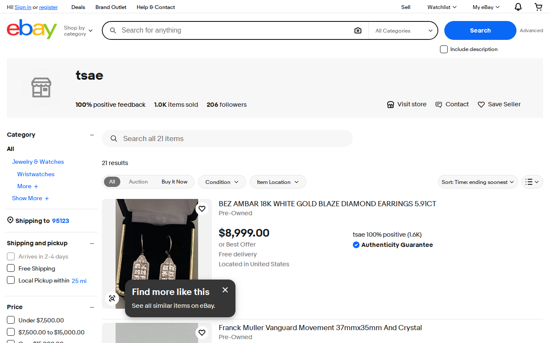
Task: Click the eBay logo
Action: [x=32, y=29]
